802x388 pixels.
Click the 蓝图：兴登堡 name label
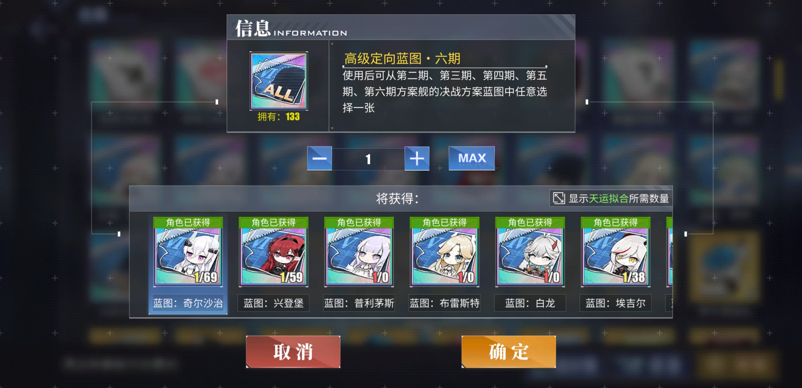pos(273,303)
